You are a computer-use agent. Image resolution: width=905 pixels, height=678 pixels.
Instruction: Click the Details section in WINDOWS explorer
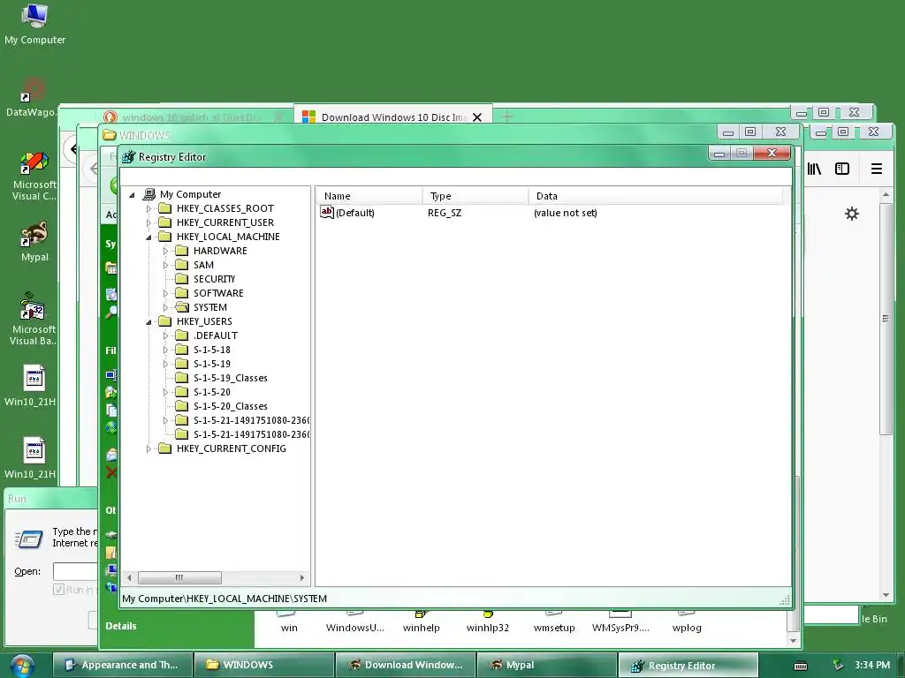(x=121, y=626)
